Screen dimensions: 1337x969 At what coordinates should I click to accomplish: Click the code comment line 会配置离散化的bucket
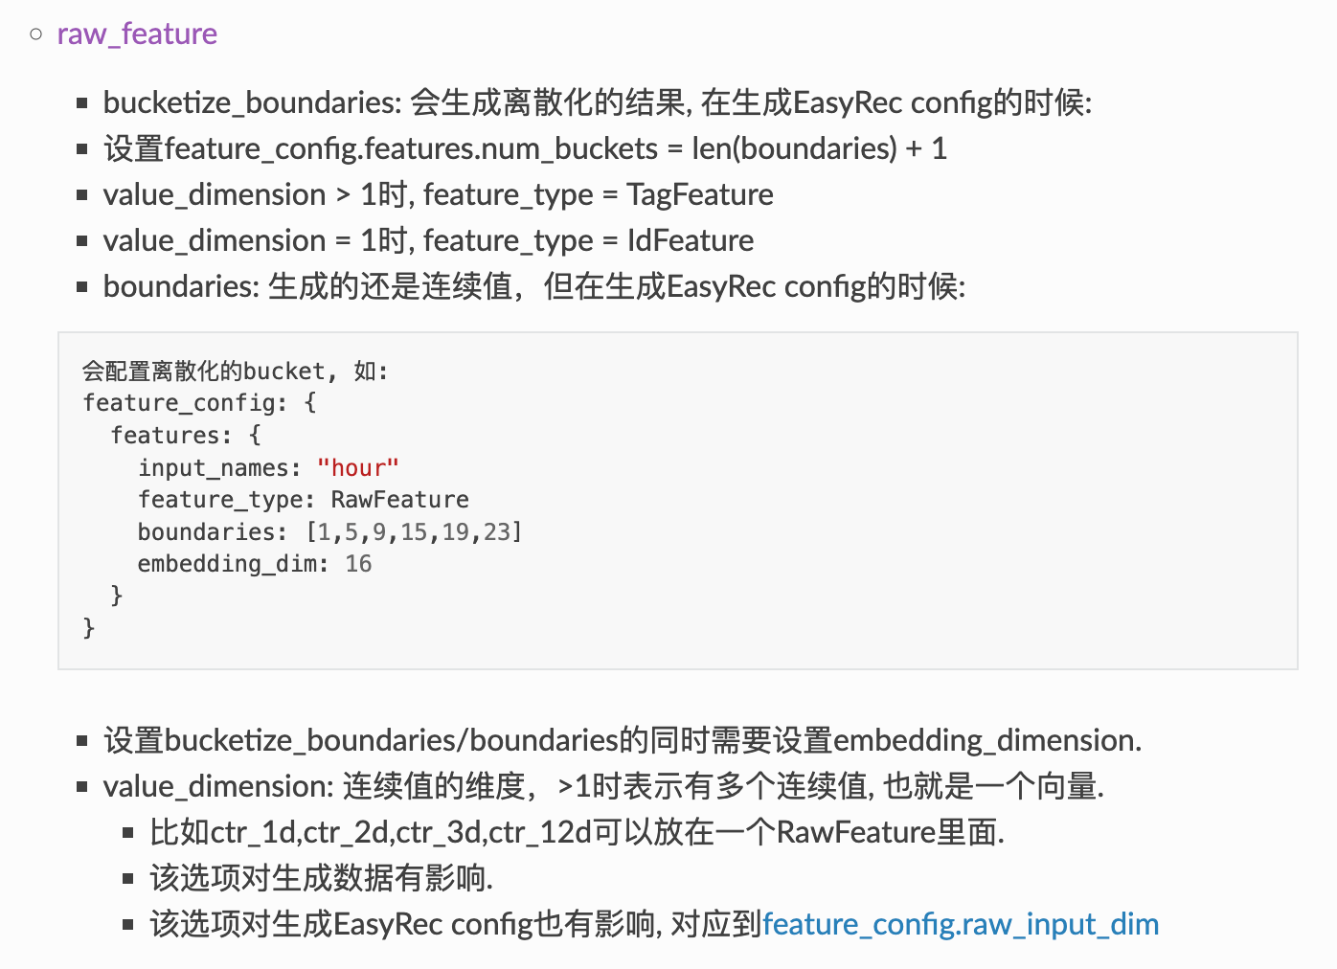236,372
